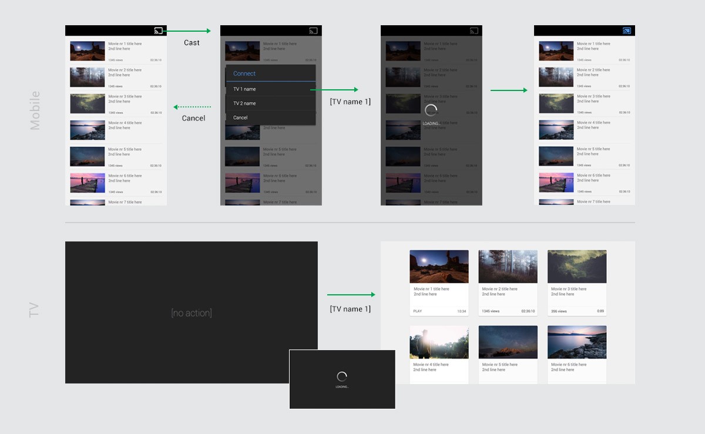
Task: Click the cast icon above the Connect dialog
Action: tap(313, 31)
